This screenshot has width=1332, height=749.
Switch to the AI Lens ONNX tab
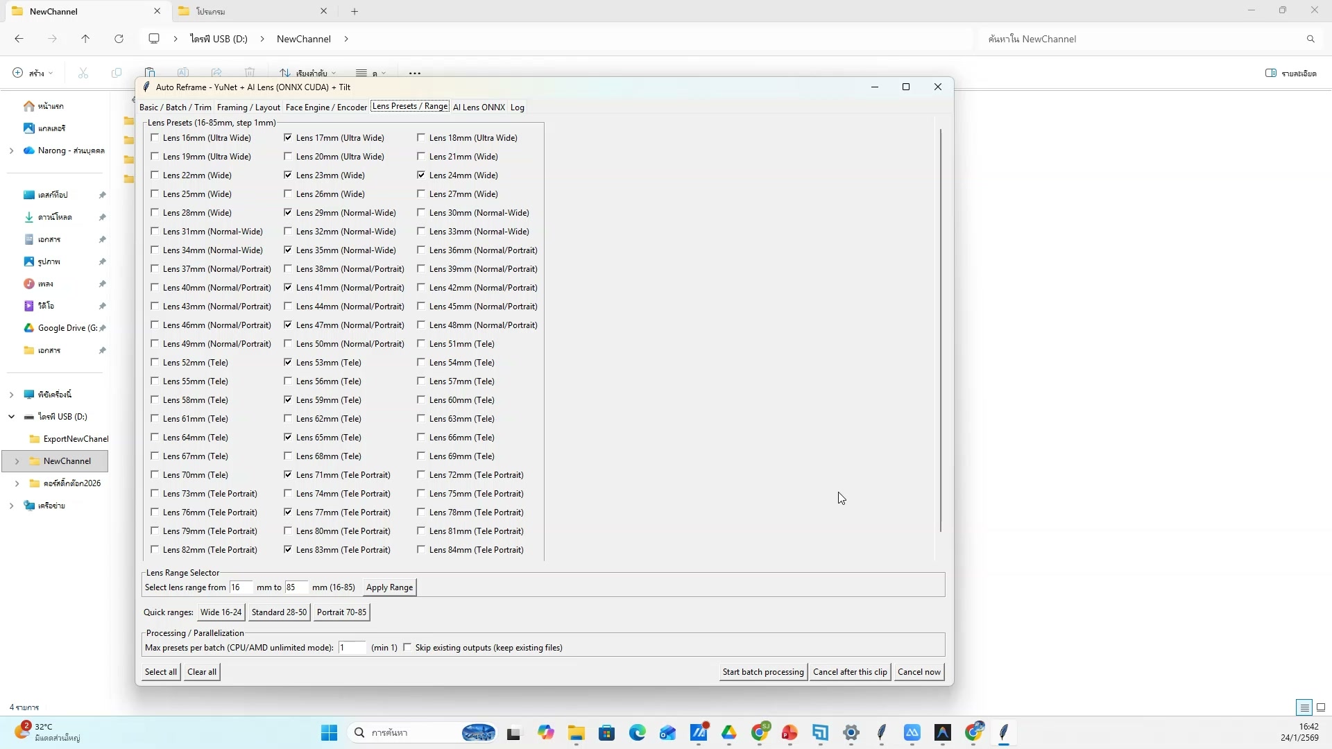click(x=479, y=107)
